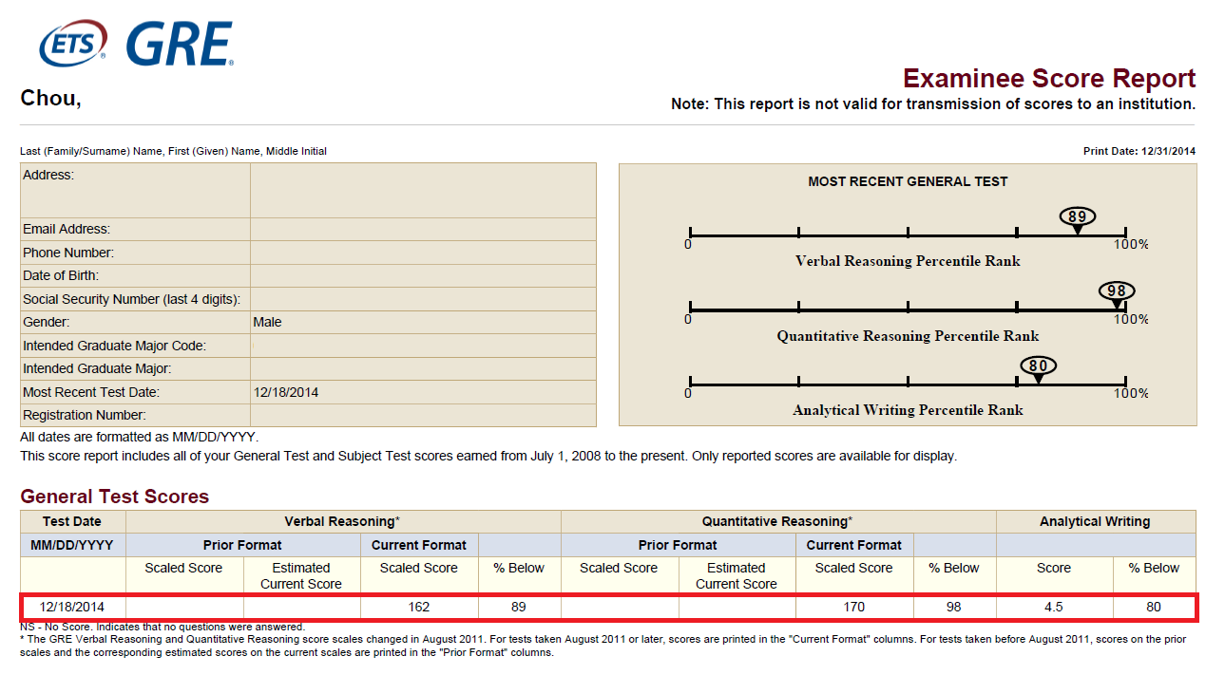1225x675 pixels.
Task: Click the "MOST RECENT GENERAL TEST" heading
Action: pyautogui.click(x=908, y=181)
